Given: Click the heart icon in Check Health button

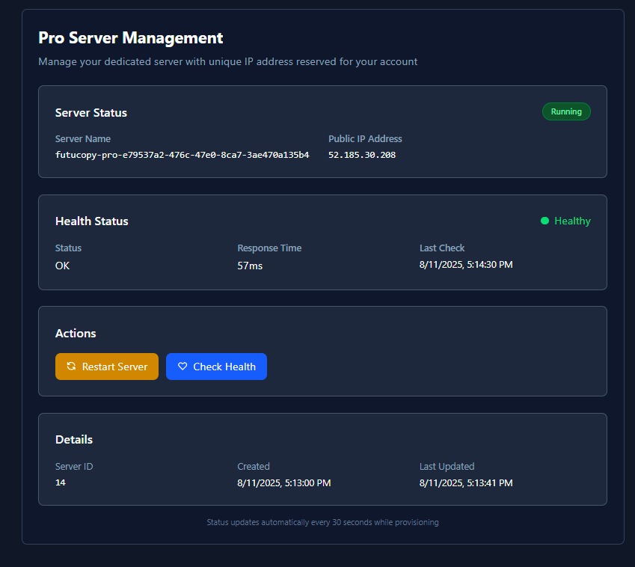Looking at the screenshot, I should 182,367.
